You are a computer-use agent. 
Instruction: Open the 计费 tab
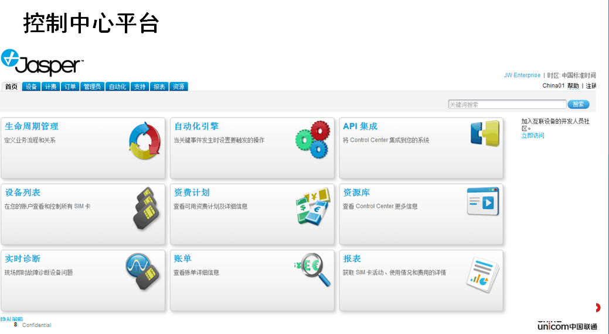[50, 87]
